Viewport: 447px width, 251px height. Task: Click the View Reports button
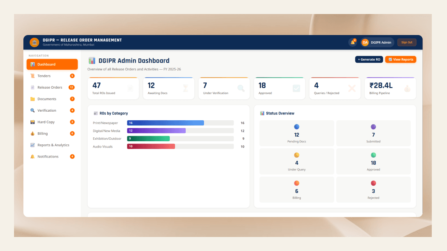tap(401, 60)
